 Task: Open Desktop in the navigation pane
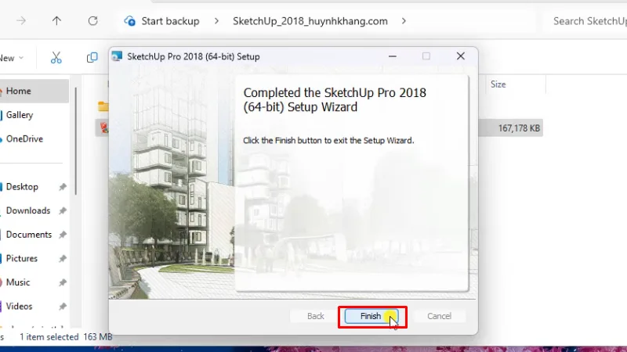coord(22,187)
